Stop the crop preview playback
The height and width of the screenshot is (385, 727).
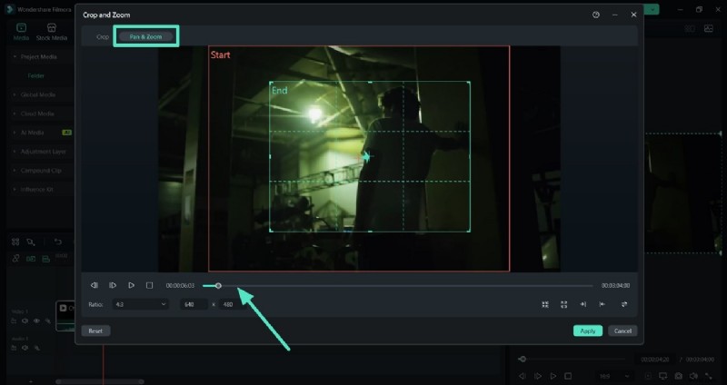(x=150, y=285)
